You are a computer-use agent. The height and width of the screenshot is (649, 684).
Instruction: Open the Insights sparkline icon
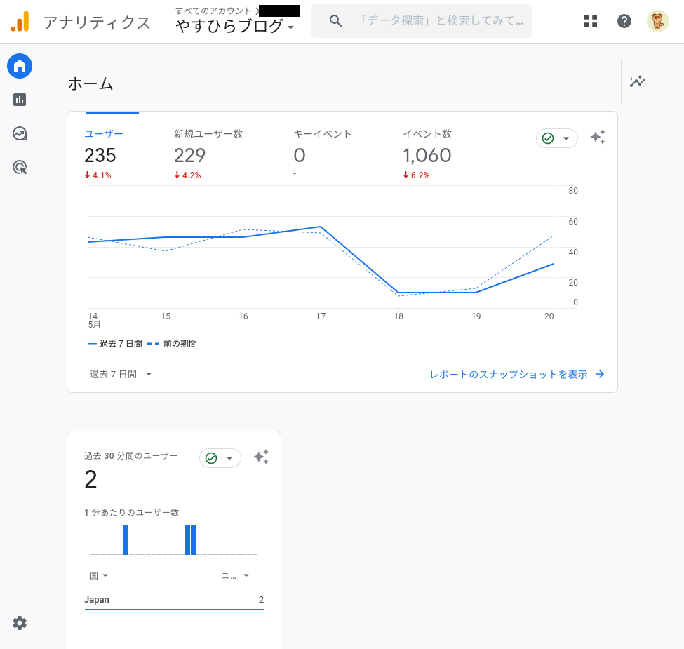[637, 81]
